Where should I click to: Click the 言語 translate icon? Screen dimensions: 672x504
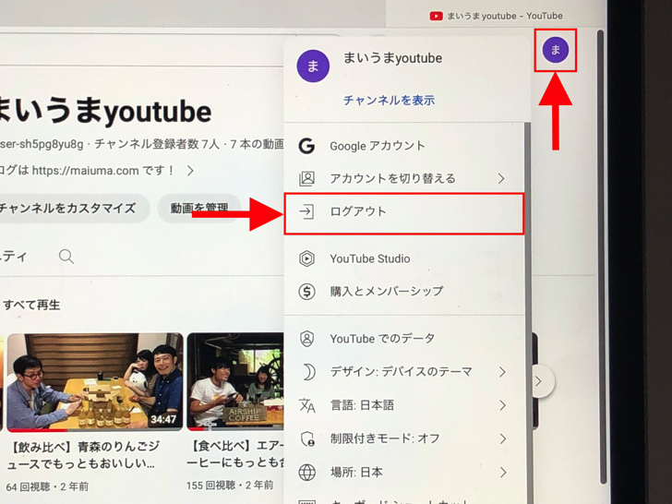pos(306,405)
